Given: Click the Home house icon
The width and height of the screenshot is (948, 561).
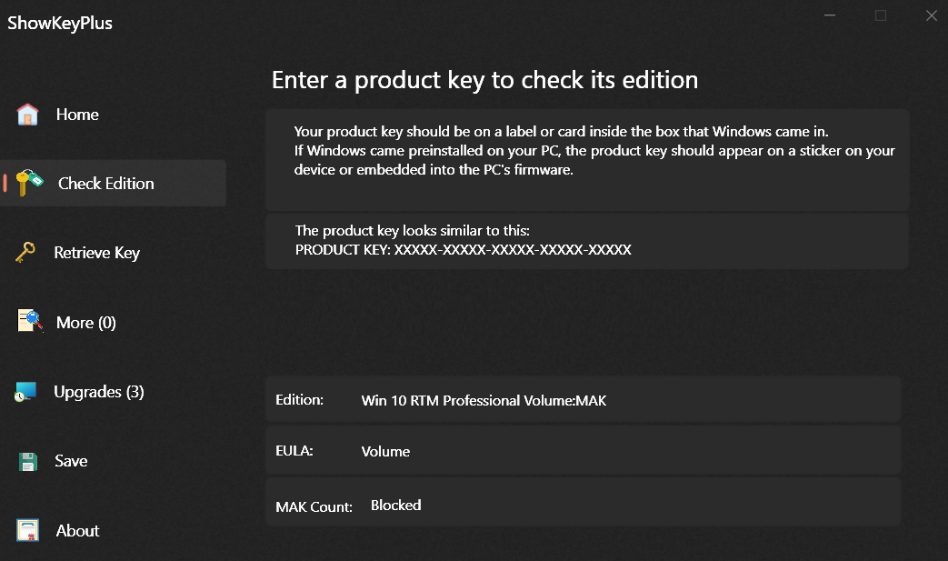Looking at the screenshot, I should (x=28, y=115).
